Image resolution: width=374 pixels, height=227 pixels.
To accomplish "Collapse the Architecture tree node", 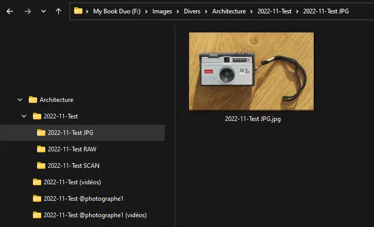I will pos(20,100).
